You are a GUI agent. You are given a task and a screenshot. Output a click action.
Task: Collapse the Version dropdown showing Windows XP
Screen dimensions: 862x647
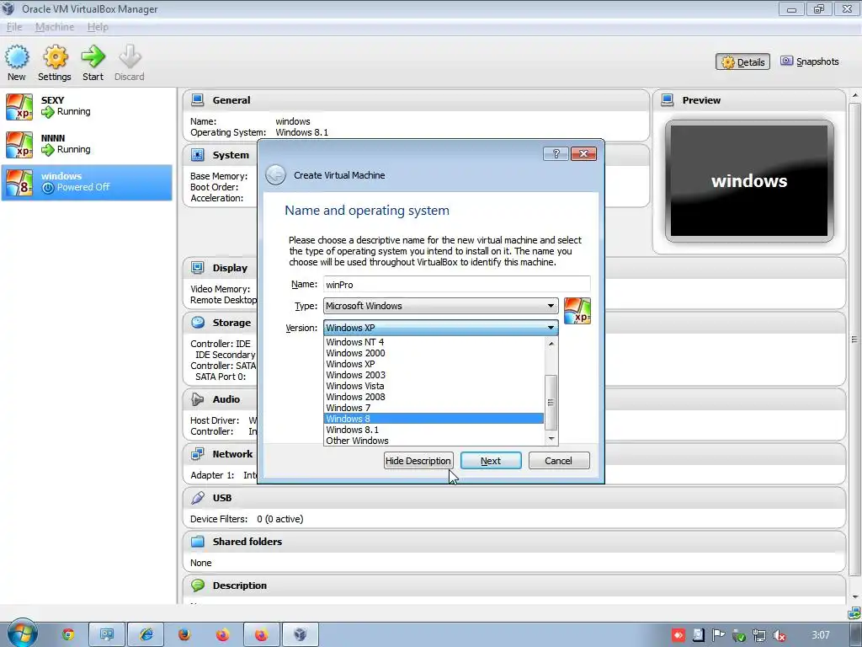pos(440,328)
